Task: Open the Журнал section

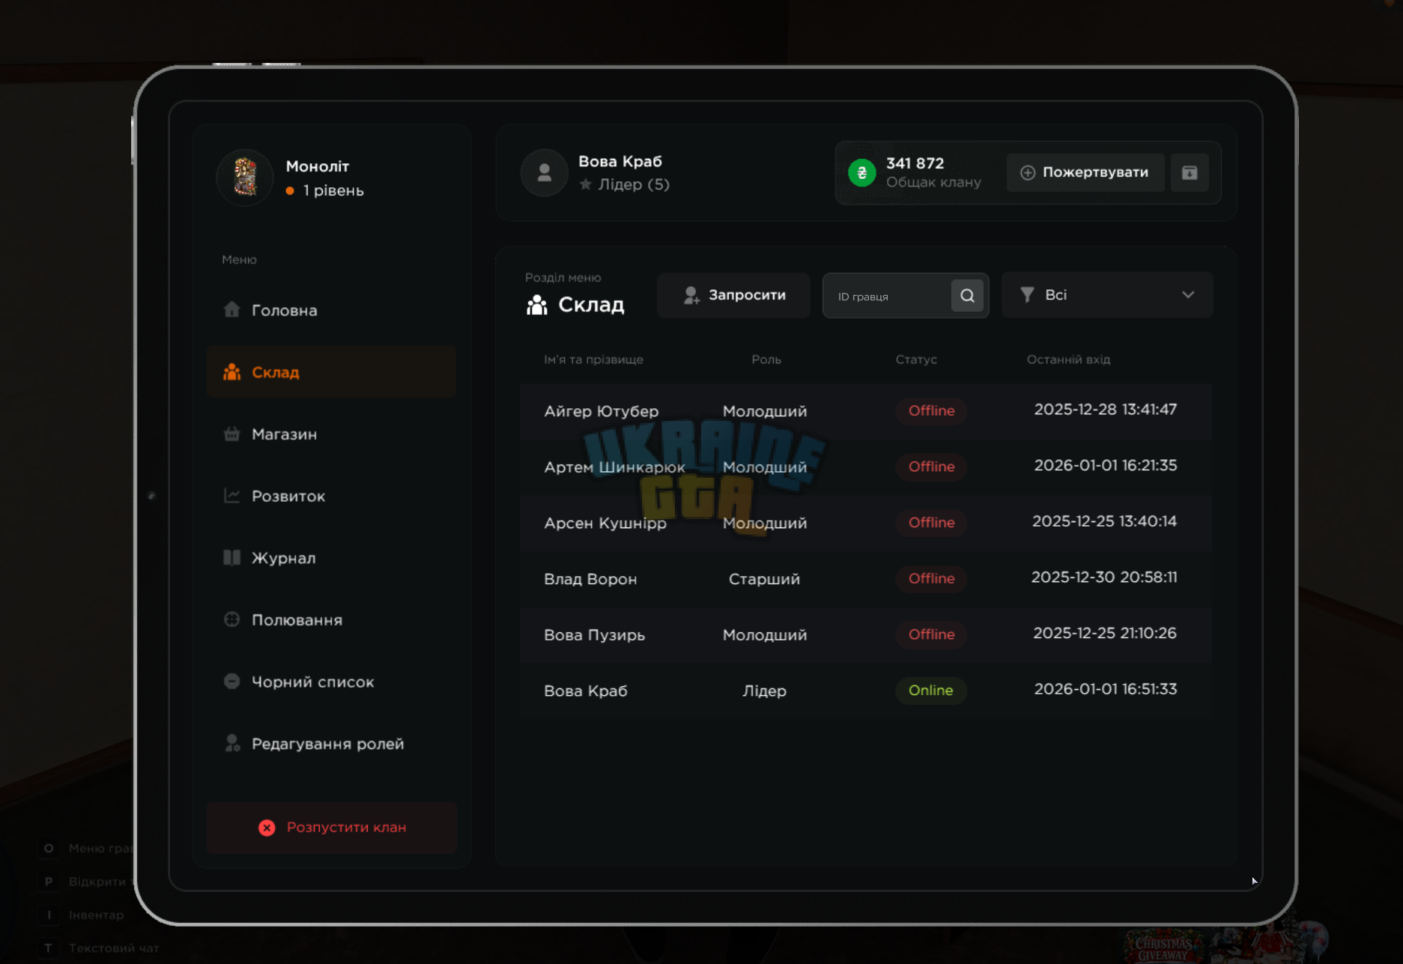Action: point(331,558)
